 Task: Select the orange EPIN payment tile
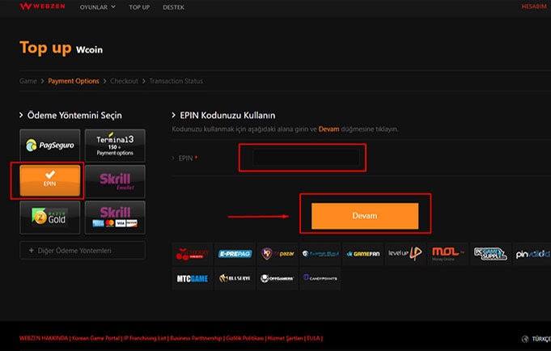(50, 180)
